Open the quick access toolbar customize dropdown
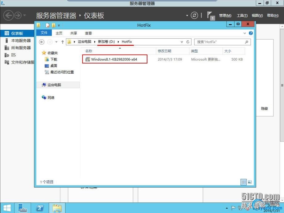This screenshot has height=213, width=284. [59, 25]
